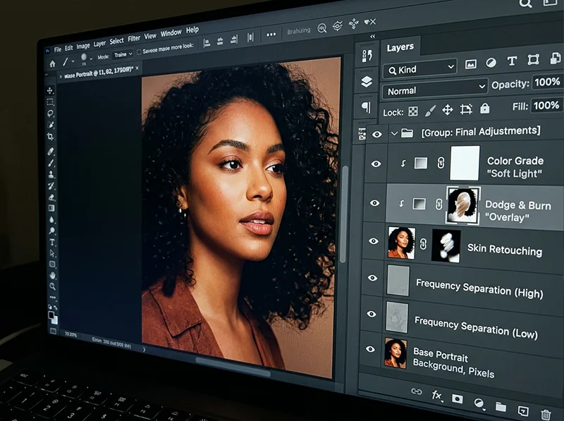Select the Hand tool
564x421 pixels.
(x=52, y=275)
